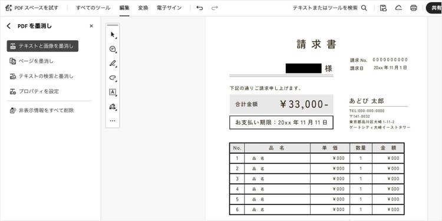Image resolution: width=442 pixels, height=221 pixels.
Task: Click ゲートシティ大崎イーストタワー address line
Action: (380, 127)
